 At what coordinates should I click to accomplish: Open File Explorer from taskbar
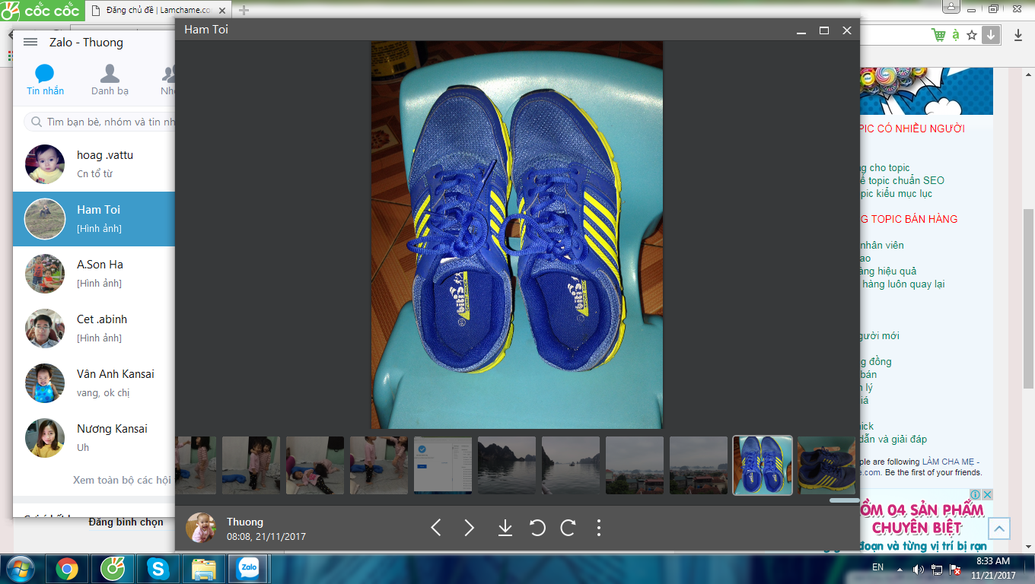tap(203, 569)
